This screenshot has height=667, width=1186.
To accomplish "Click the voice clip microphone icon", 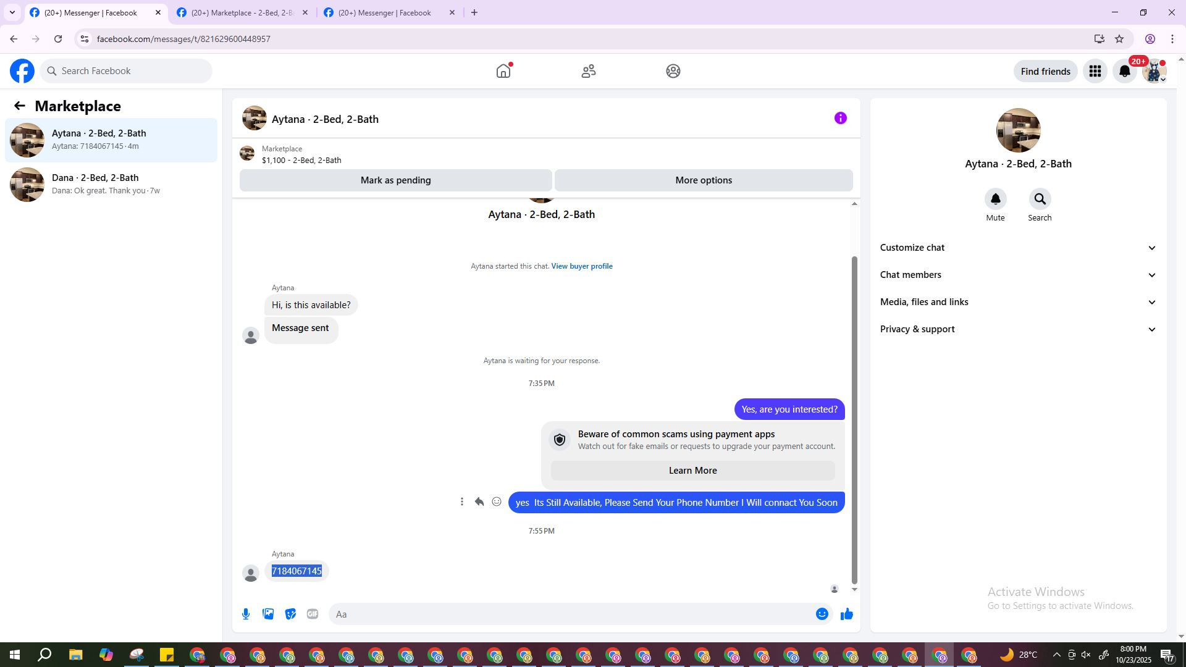I will pyautogui.click(x=246, y=614).
